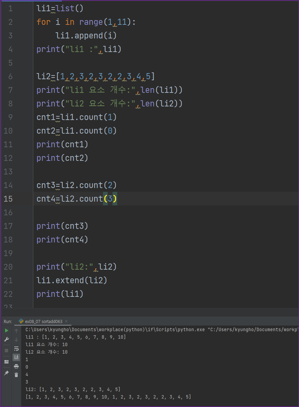This screenshot has height=407, width=299.
Task: Click the final extended list console output
Action: 108,397
